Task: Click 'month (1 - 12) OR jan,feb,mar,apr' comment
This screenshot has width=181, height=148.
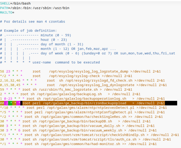Action: (74, 49)
